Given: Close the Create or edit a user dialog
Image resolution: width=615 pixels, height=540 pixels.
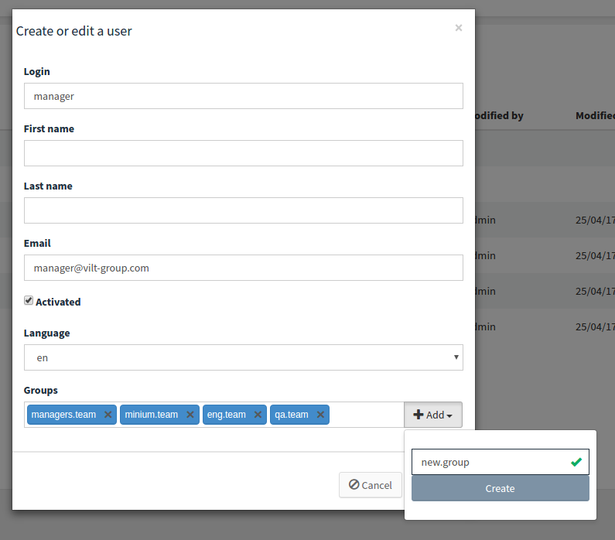Looking at the screenshot, I should click(459, 28).
